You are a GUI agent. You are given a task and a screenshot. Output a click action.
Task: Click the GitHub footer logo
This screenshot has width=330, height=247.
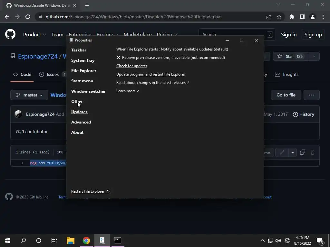(x=9, y=197)
